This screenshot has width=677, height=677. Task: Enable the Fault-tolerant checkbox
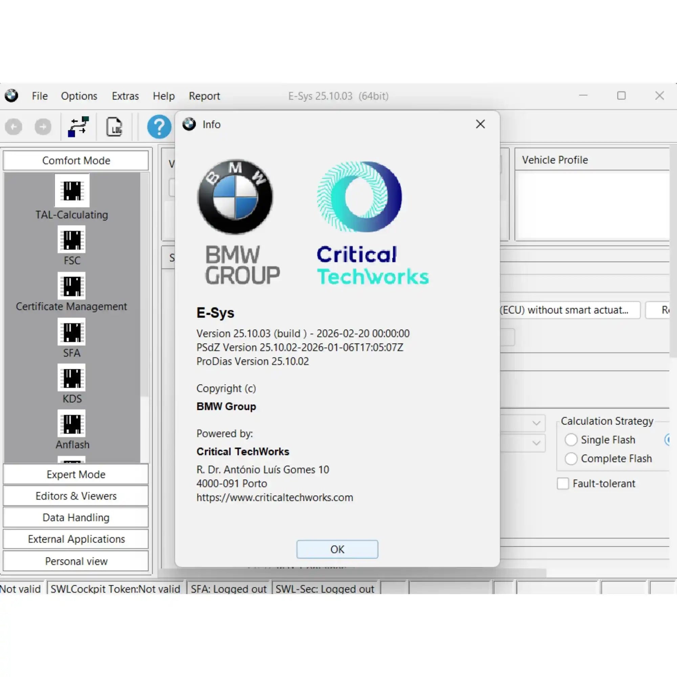coord(563,484)
